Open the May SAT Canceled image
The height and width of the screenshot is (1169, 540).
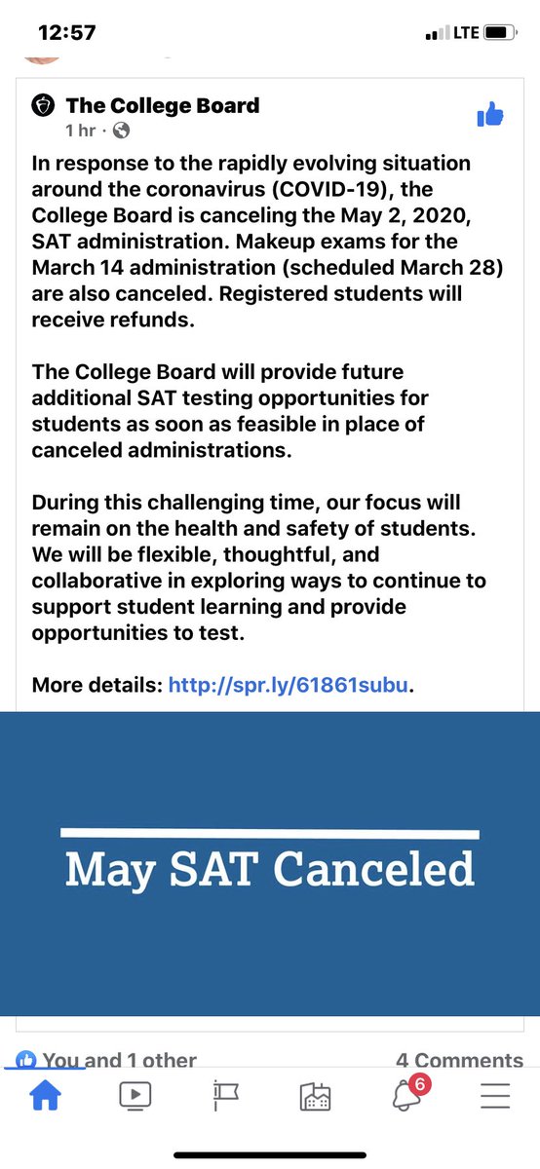(x=270, y=864)
